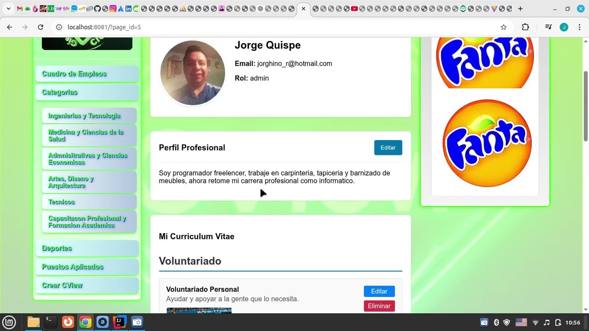Screen dimensions: 589x331
Task: Bookmark this page with the star
Action: click(503, 27)
